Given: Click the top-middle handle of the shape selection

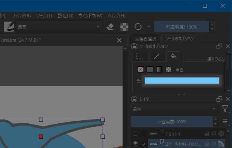Looking at the screenshot, I should click(x=41, y=120).
